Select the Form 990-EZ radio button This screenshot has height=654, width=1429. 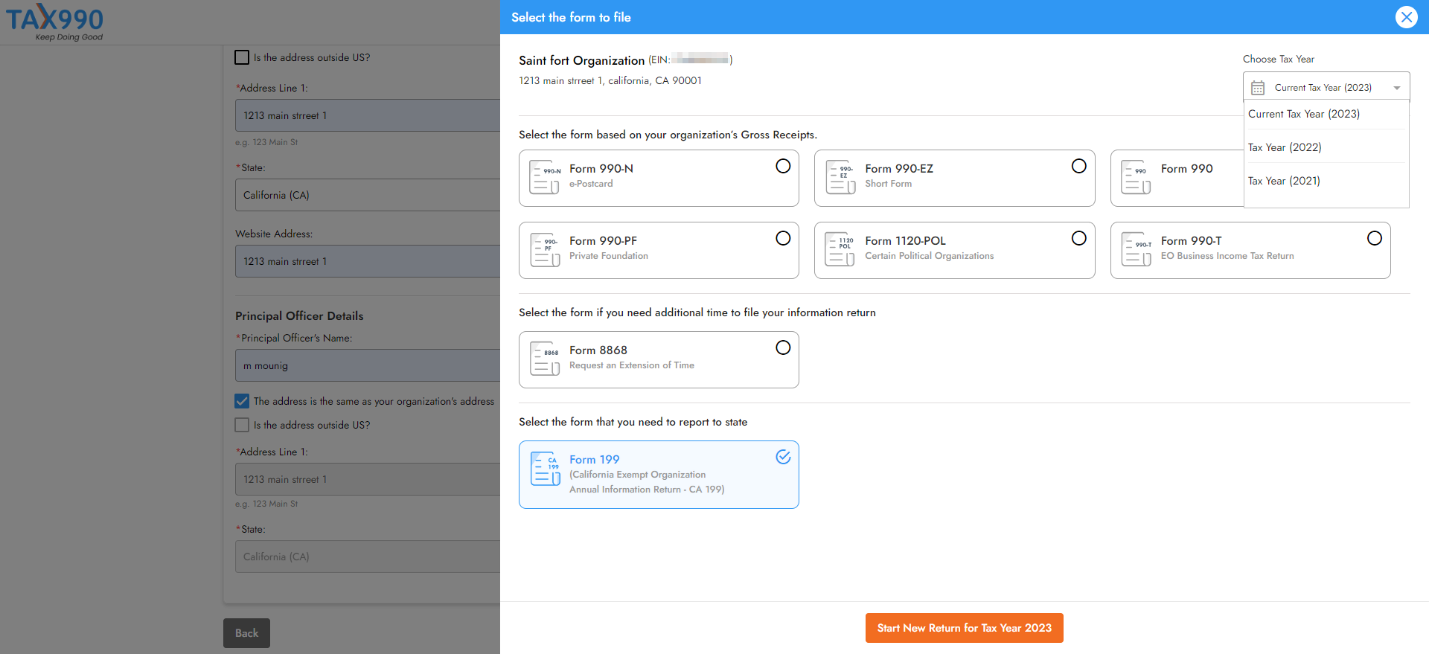1078,166
